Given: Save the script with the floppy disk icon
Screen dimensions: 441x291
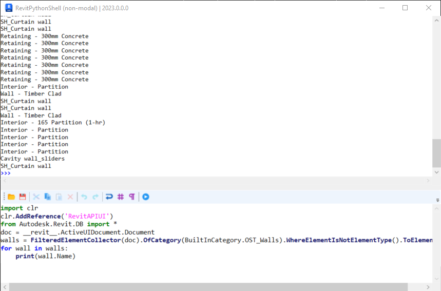Looking at the screenshot, I should click(x=23, y=197).
